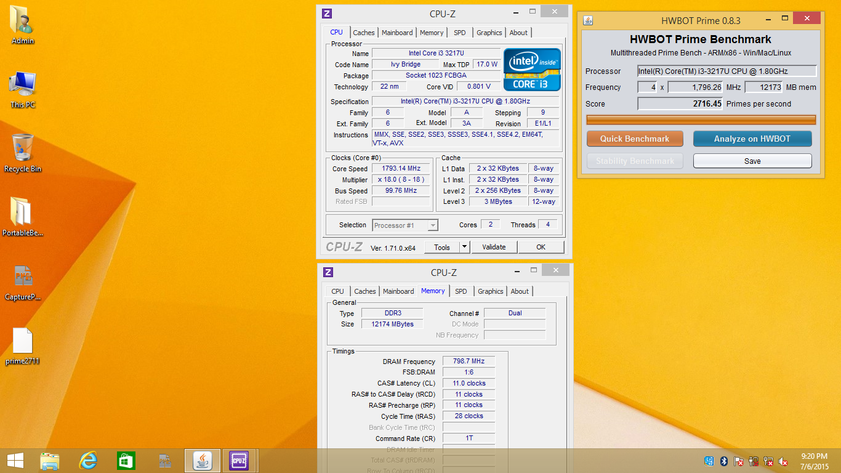Click the CPU-Z logo icon in the Memory window title bar
841x473 pixels.
coord(328,272)
